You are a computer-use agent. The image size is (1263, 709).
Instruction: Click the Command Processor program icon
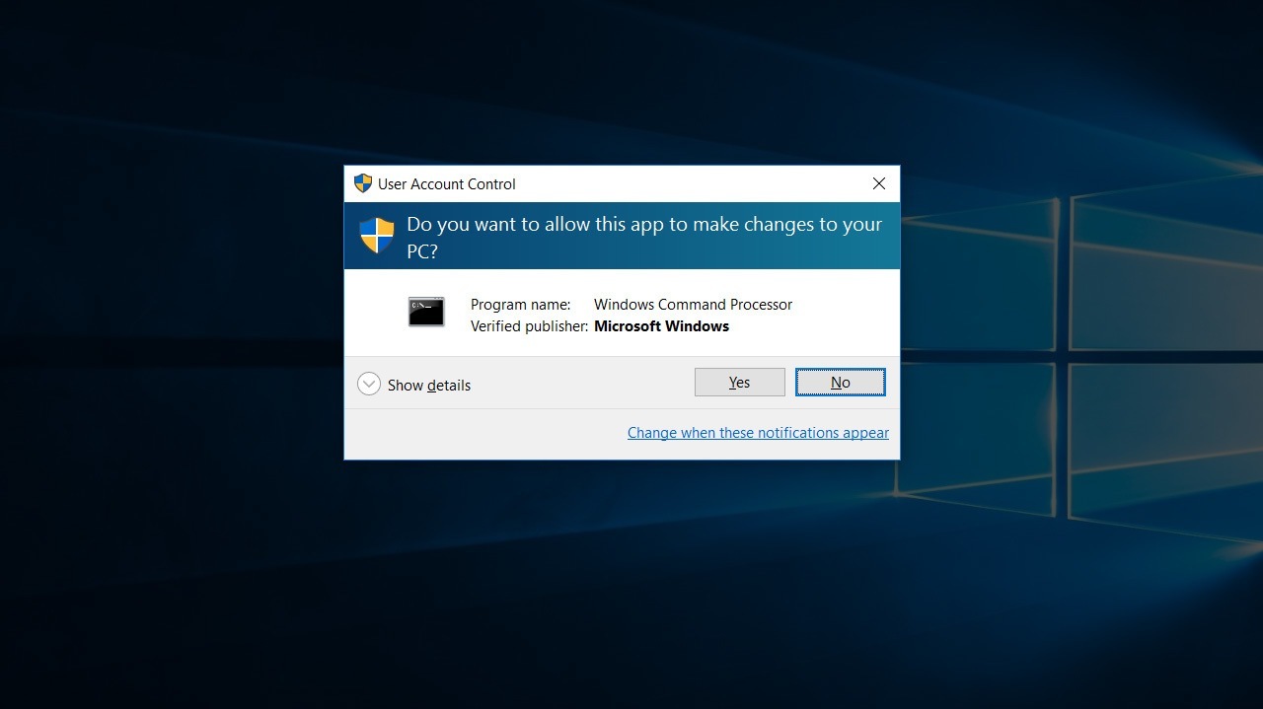[426, 312]
